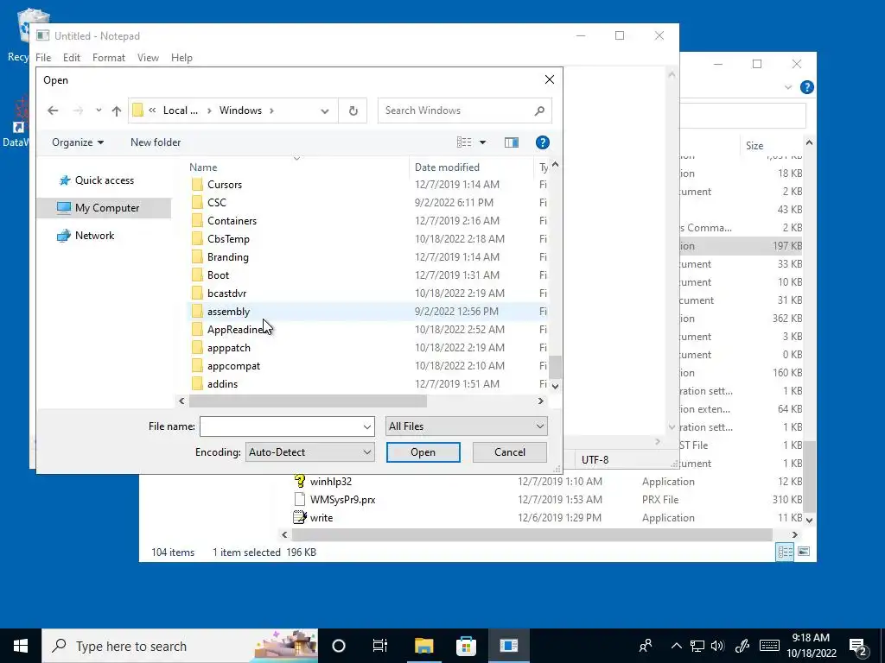Select the bcastdvr folder
The width and height of the screenshot is (885, 663).
[x=227, y=294]
